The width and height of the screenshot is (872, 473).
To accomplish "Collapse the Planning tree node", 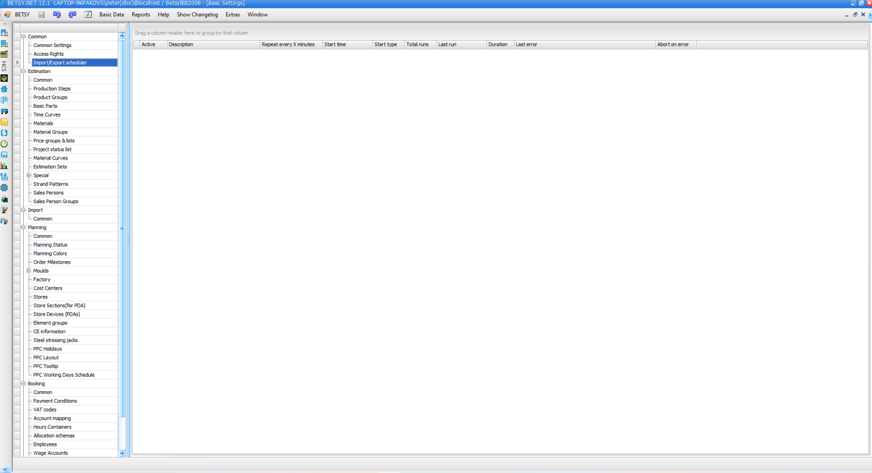I will tap(23, 228).
